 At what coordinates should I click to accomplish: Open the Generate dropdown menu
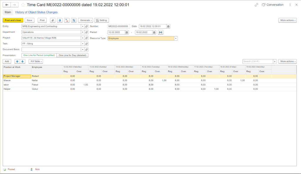86,20
